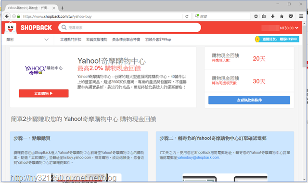Image resolution: width=308 pixels, height=183 pixels.
Task: Click the red 立即購物 button
Action: (x=44, y=93)
